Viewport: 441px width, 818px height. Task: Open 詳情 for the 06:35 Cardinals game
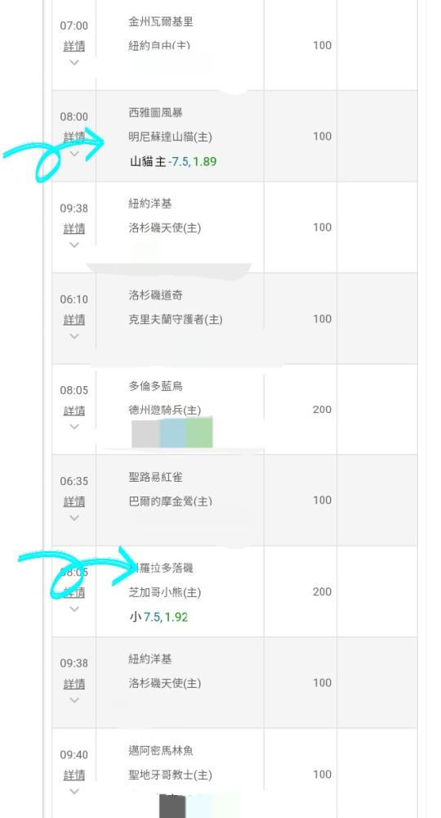[x=74, y=502]
